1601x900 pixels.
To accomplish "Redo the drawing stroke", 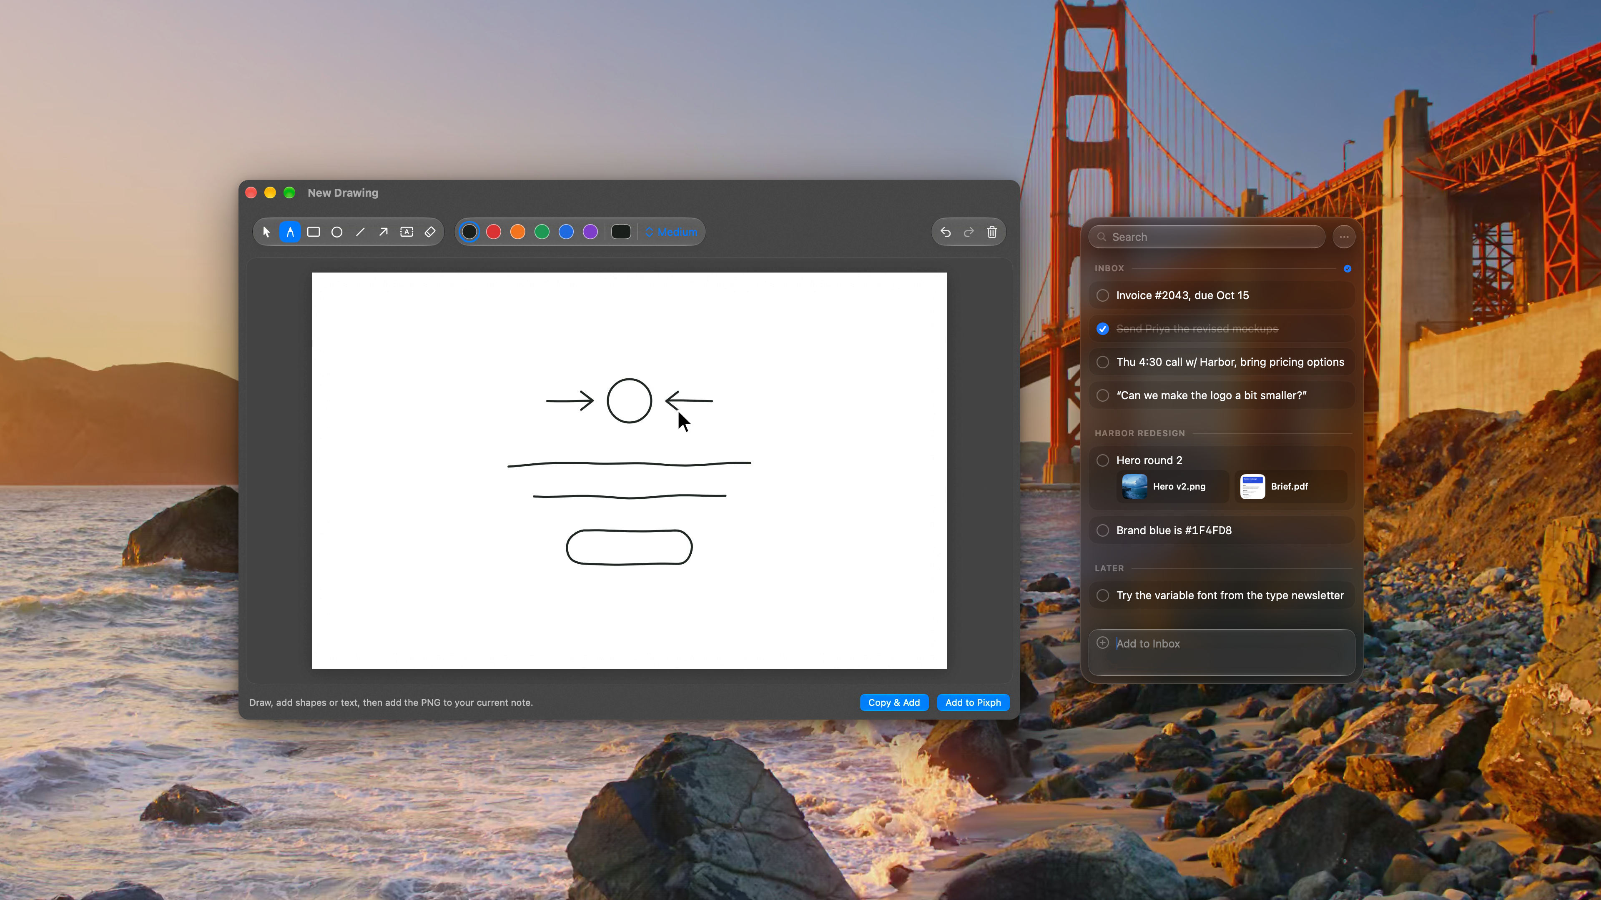I will 968,232.
